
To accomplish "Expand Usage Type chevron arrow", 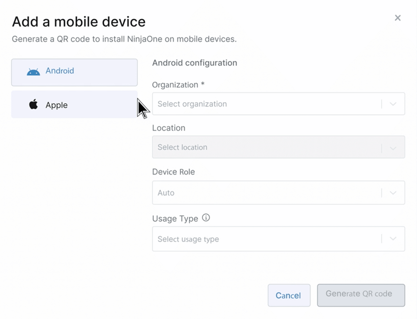I will (393, 239).
